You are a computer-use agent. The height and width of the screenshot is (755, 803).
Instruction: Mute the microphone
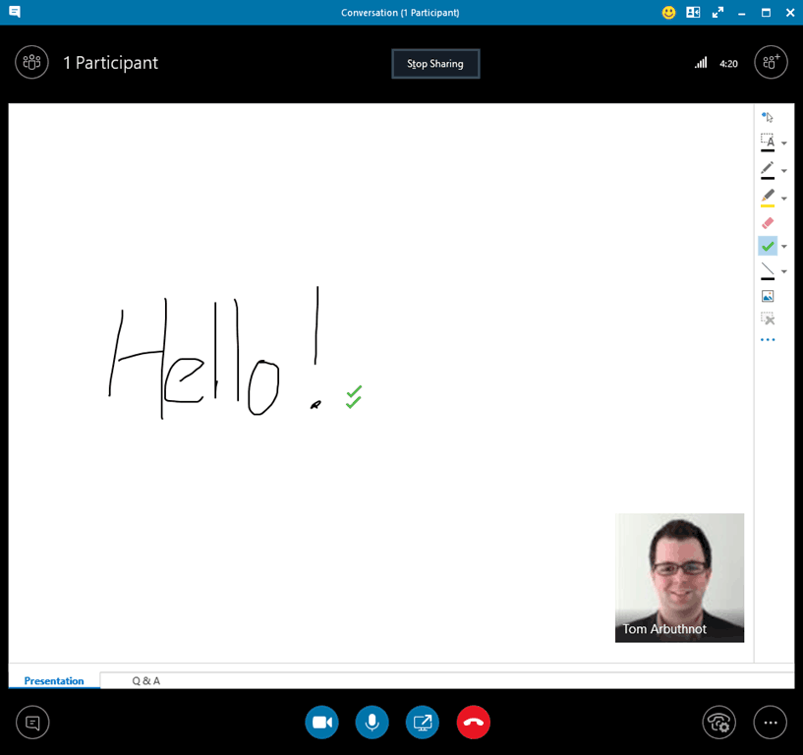coord(372,723)
